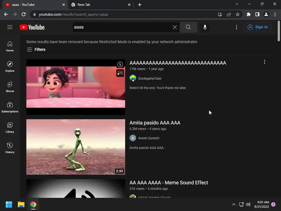This screenshot has width=281, height=211.
Task: Go back with the browser back arrow
Action: 6,14
